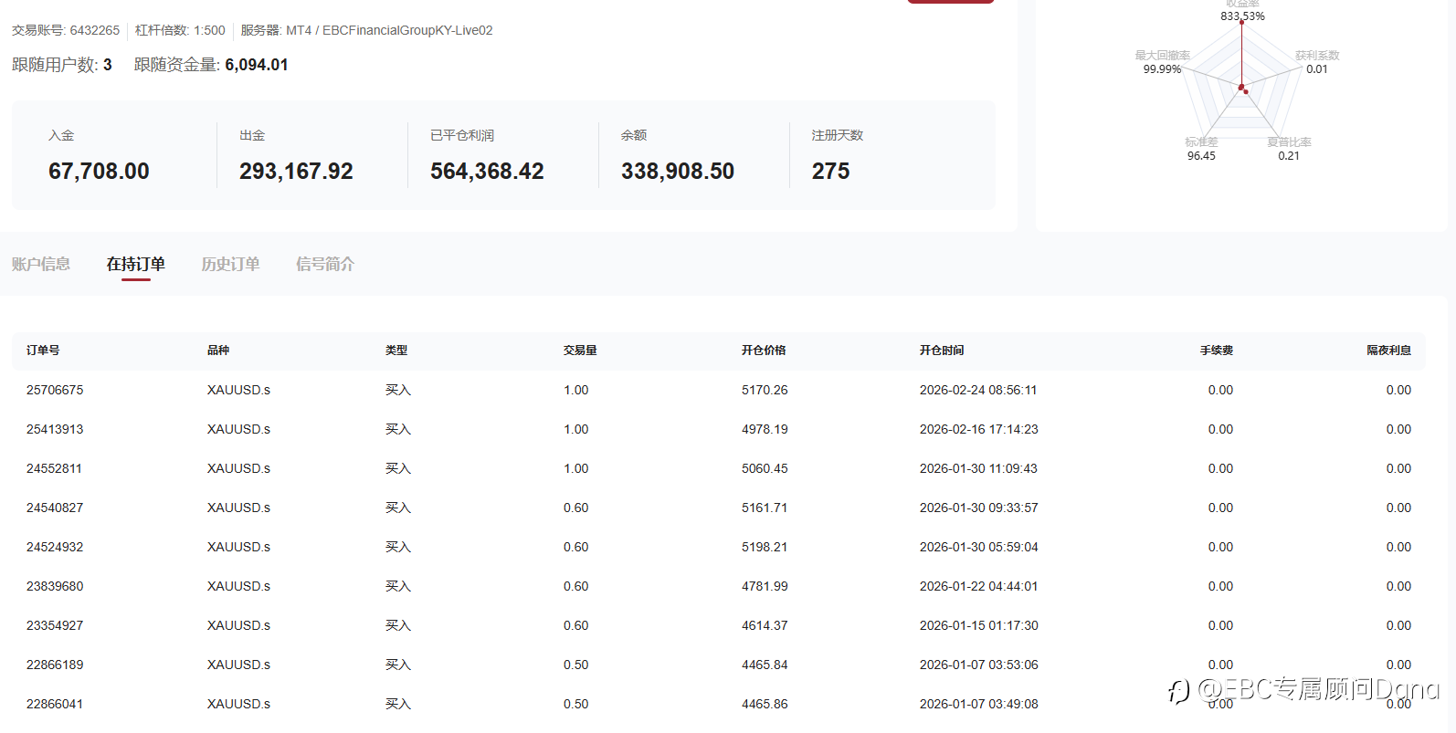
Task: Click the 入金 value 67,708.00
Action: point(99,171)
